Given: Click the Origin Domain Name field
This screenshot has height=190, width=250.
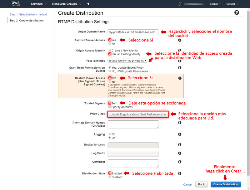Looking at the screenshot, I should tap(133, 32).
